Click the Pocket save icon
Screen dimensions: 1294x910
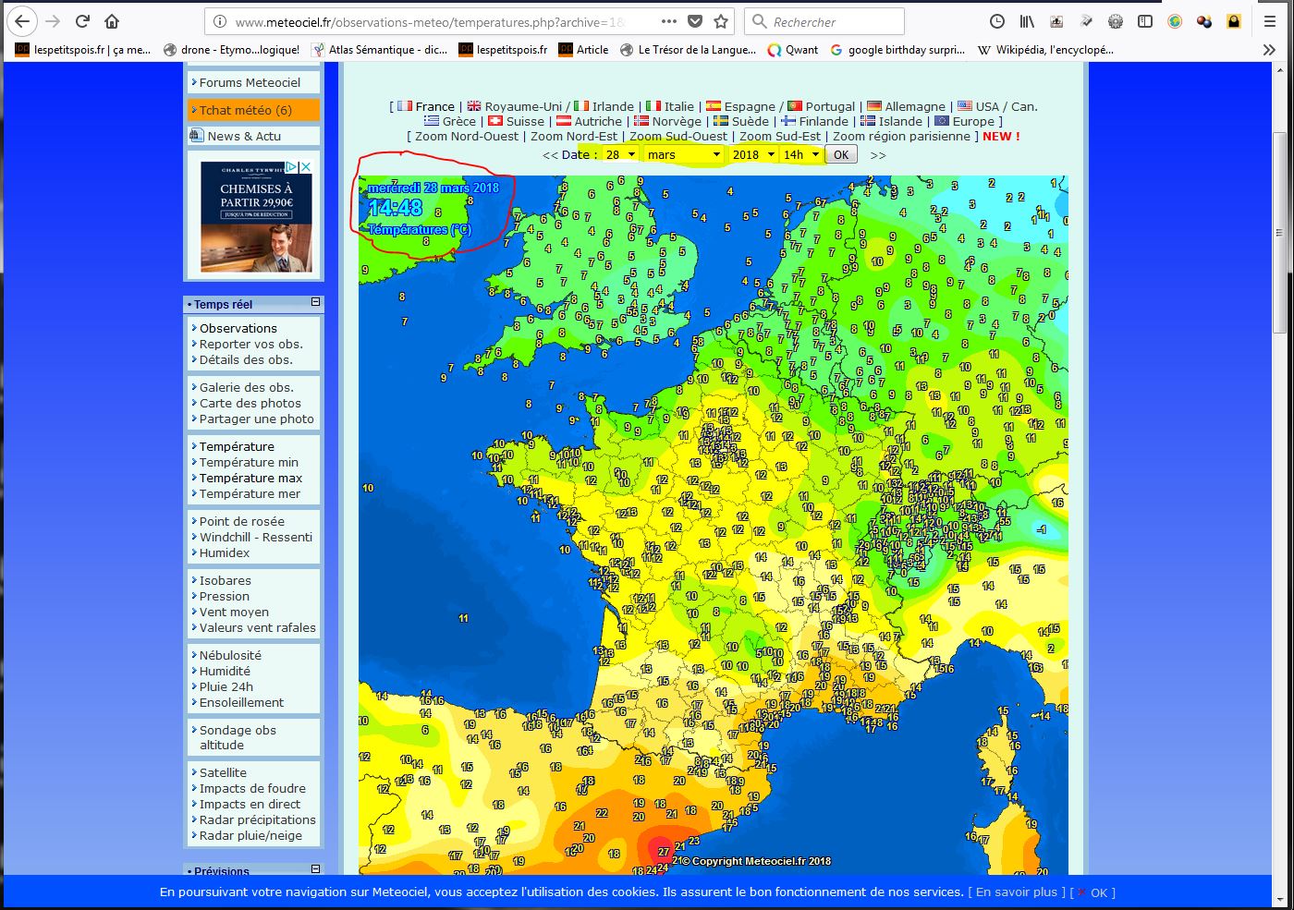click(696, 21)
